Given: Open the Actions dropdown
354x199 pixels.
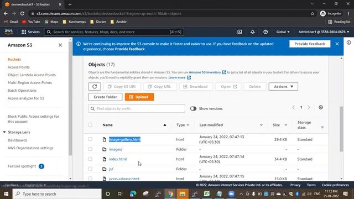Looking at the screenshot, I should pyautogui.click(x=283, y=87).
